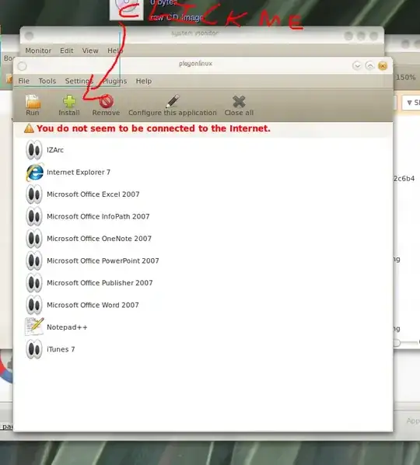Select the Internet Explorer 7 icon
The height and width of the screenshot is (465, 420).
point(34,173)
